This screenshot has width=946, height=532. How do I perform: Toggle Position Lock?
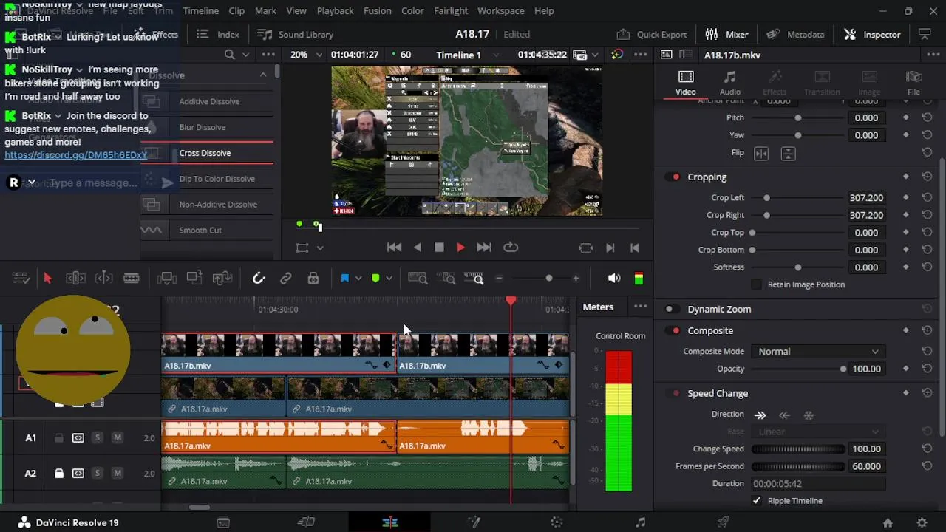(x=313, y=278)
